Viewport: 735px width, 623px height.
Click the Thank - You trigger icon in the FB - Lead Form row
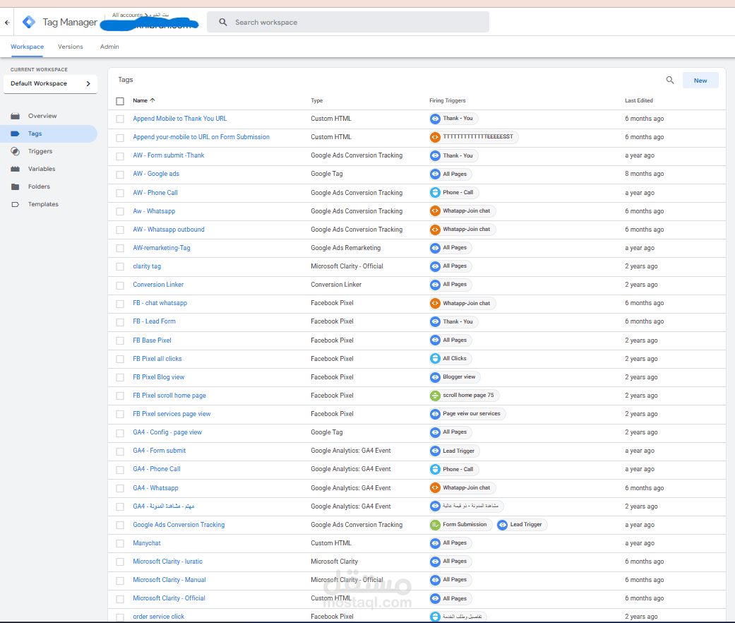click(x=435, y=321)
